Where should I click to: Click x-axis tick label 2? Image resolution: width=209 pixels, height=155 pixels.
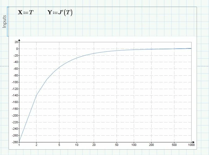(x=36, y=145)
